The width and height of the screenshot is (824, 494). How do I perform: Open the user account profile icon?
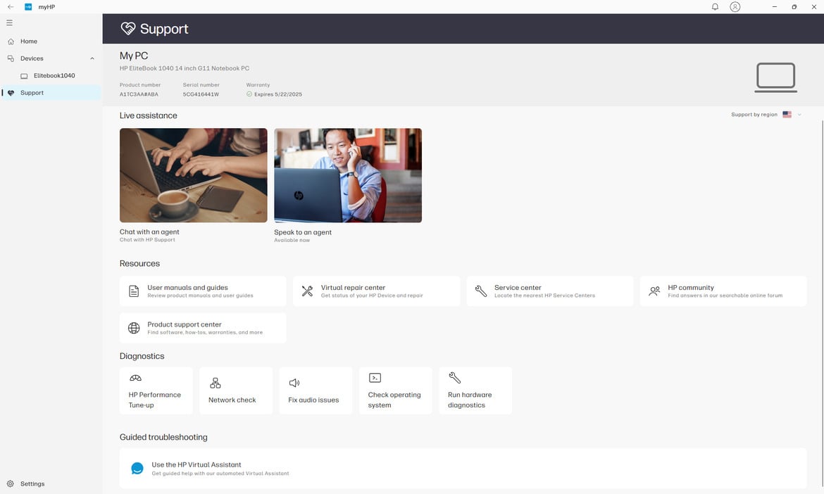tap(735, 7)
